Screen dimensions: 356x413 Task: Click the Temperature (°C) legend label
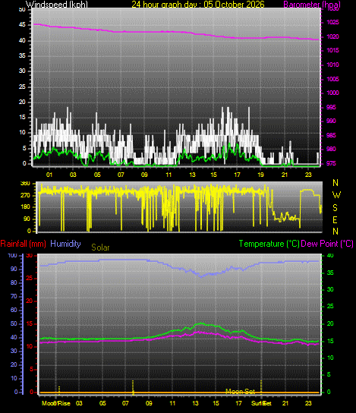click(x=269, y=244)
